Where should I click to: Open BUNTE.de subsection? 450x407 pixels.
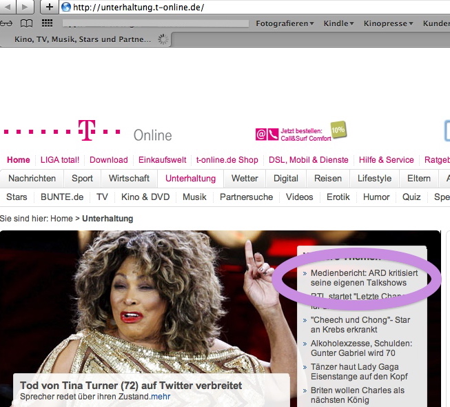62,197
